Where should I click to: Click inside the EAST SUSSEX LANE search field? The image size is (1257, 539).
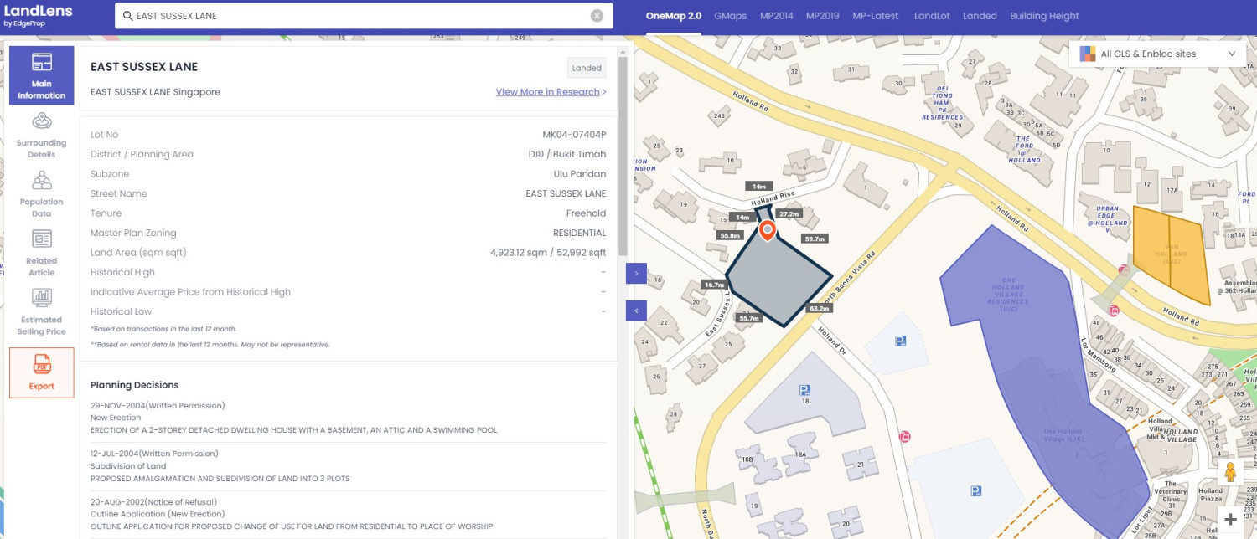(x=335, y=15)
